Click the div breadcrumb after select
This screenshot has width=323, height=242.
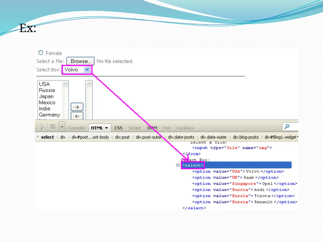point(63,137)
